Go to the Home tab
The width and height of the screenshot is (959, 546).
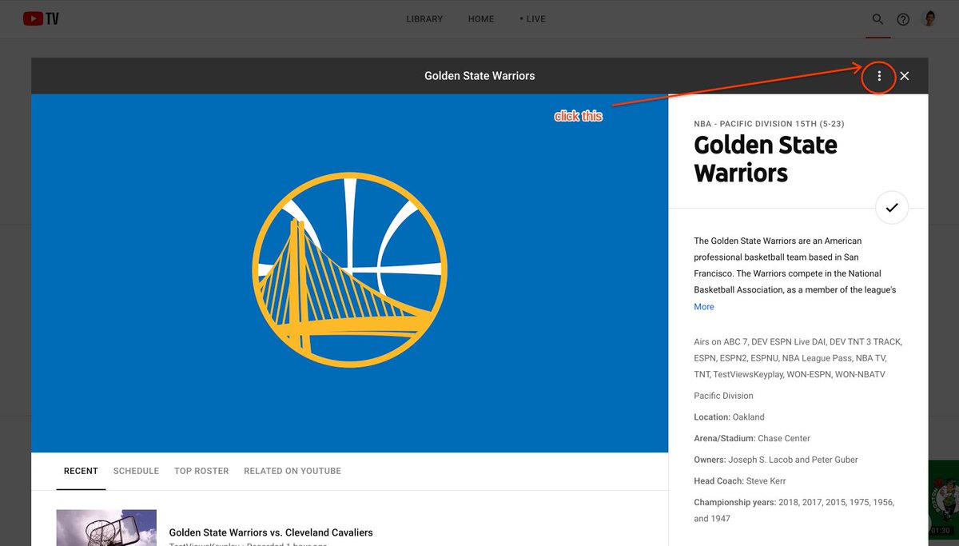pyautogui.click(x=481, y=19)
